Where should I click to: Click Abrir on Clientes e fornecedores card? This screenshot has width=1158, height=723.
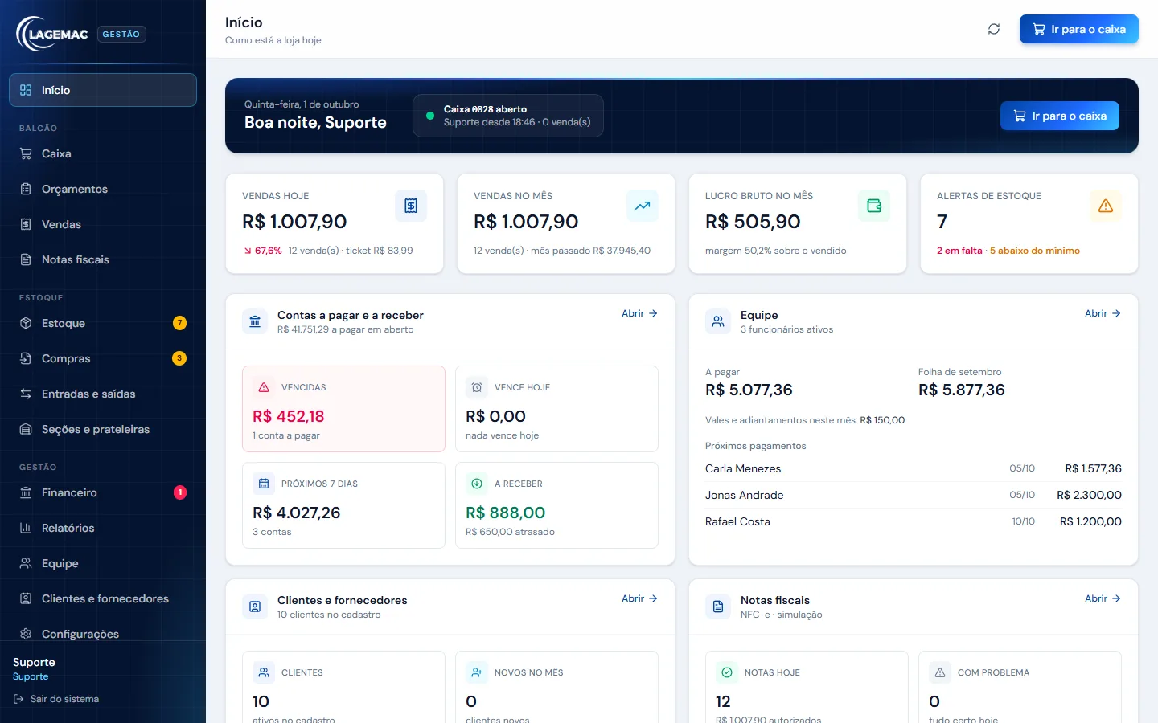[639, 598]
